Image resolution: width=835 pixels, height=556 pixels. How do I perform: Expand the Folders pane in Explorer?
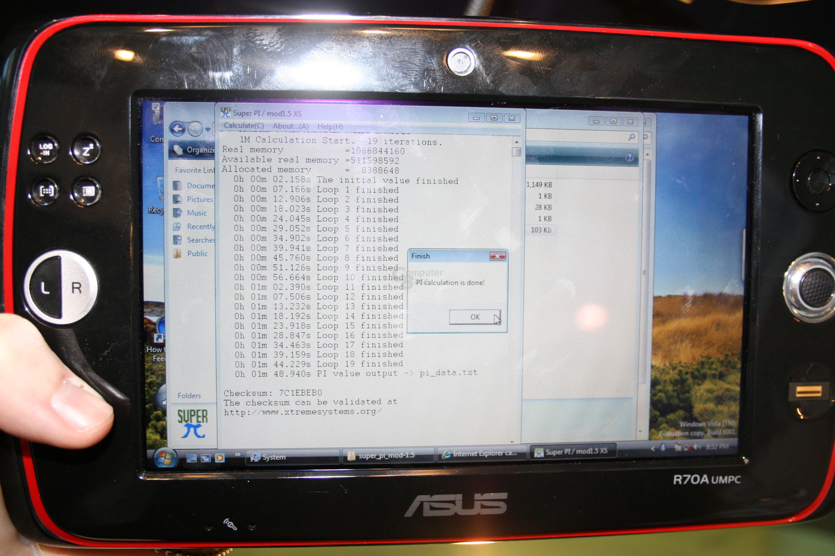point(189,395)
